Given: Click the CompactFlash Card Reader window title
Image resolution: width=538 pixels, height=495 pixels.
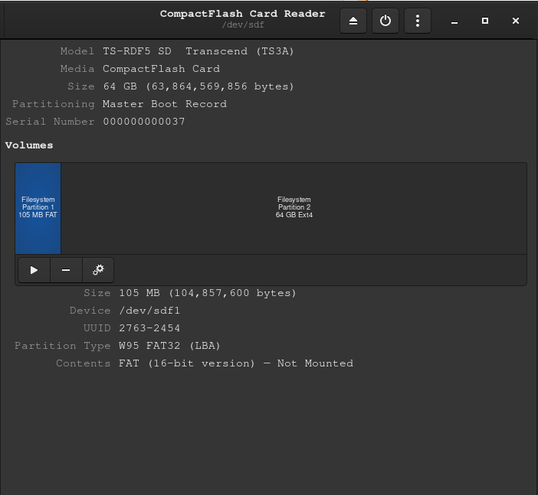Looking at the screenshot, I should pyautogui.click(x=243, y=14).
